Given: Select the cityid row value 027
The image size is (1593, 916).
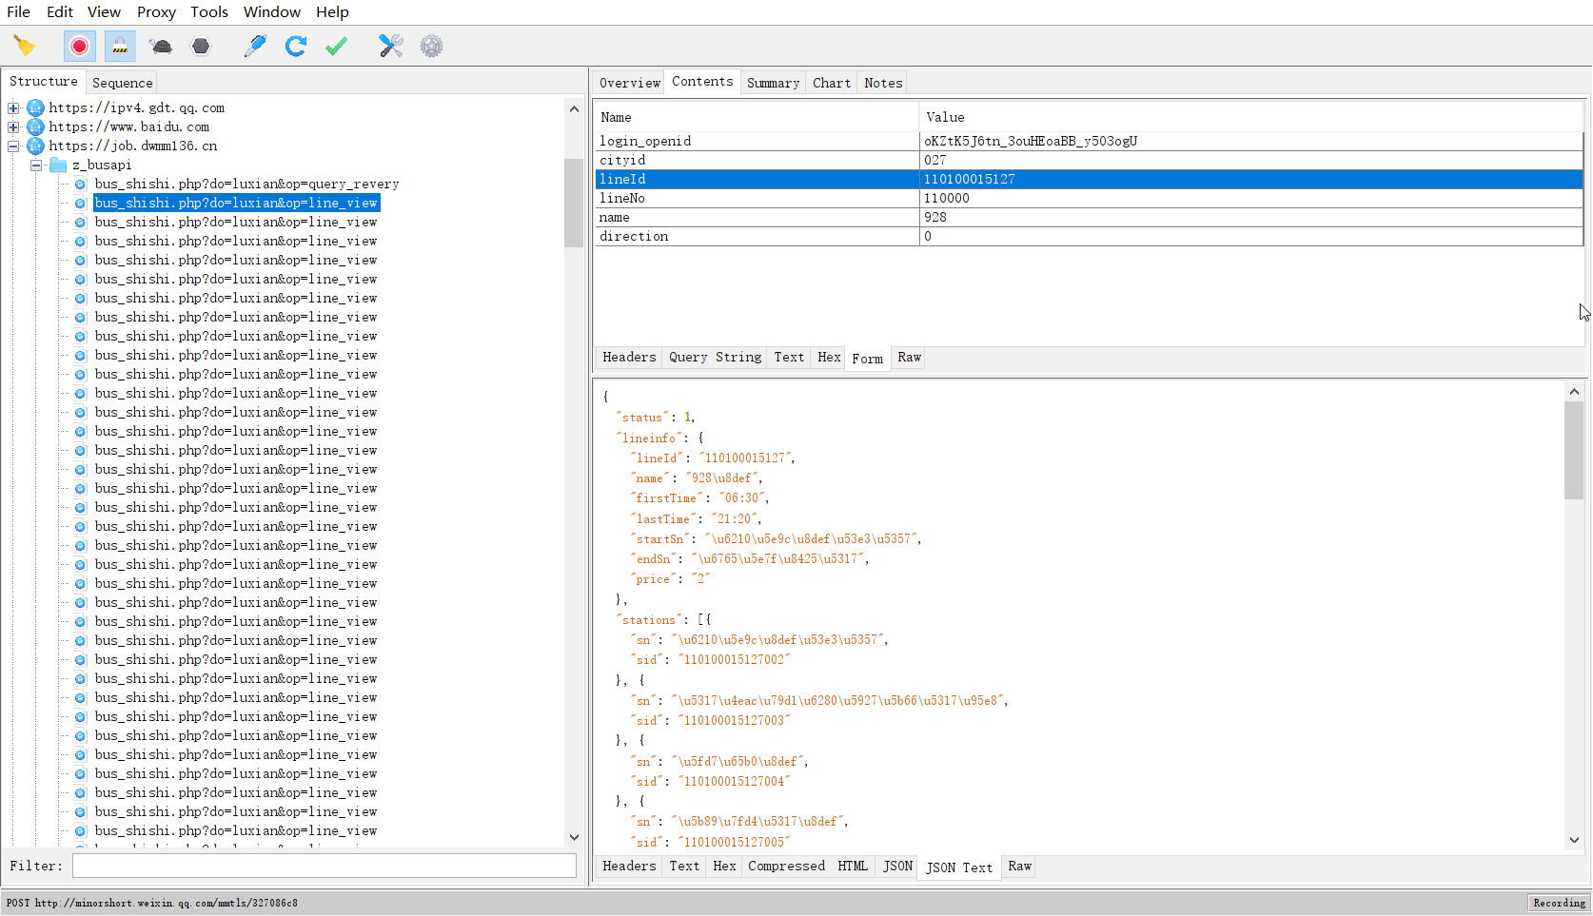Looking at the screenshot, I should pos(1251,160).
